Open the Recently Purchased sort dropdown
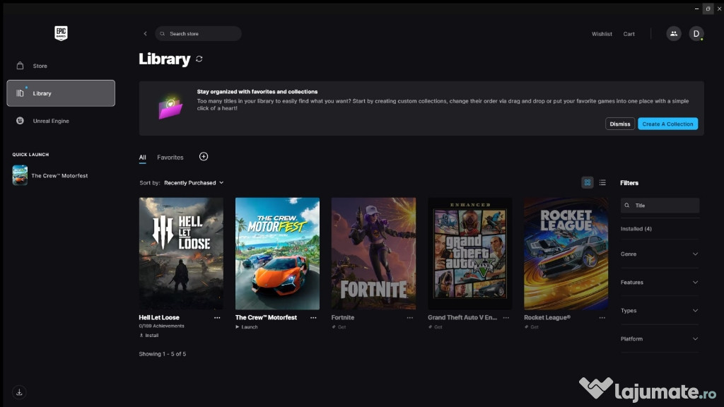724x407 pixels. [x=194, y=183]
